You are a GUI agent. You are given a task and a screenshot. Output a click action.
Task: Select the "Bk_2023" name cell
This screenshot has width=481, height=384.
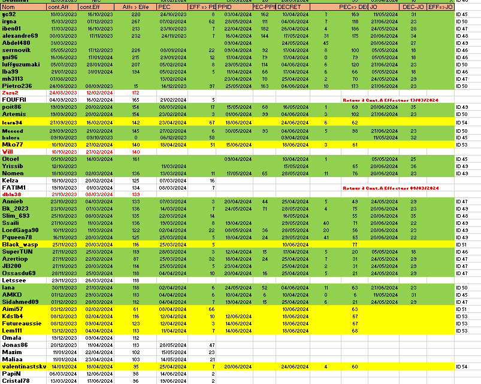23,209
